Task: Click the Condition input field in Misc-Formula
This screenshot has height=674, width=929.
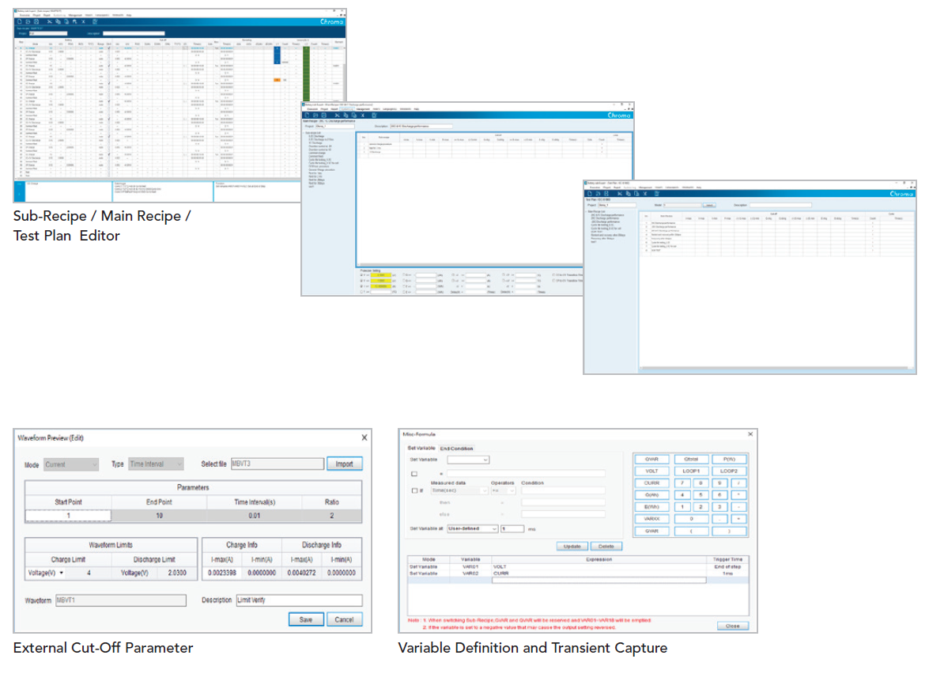Action: 563,490
